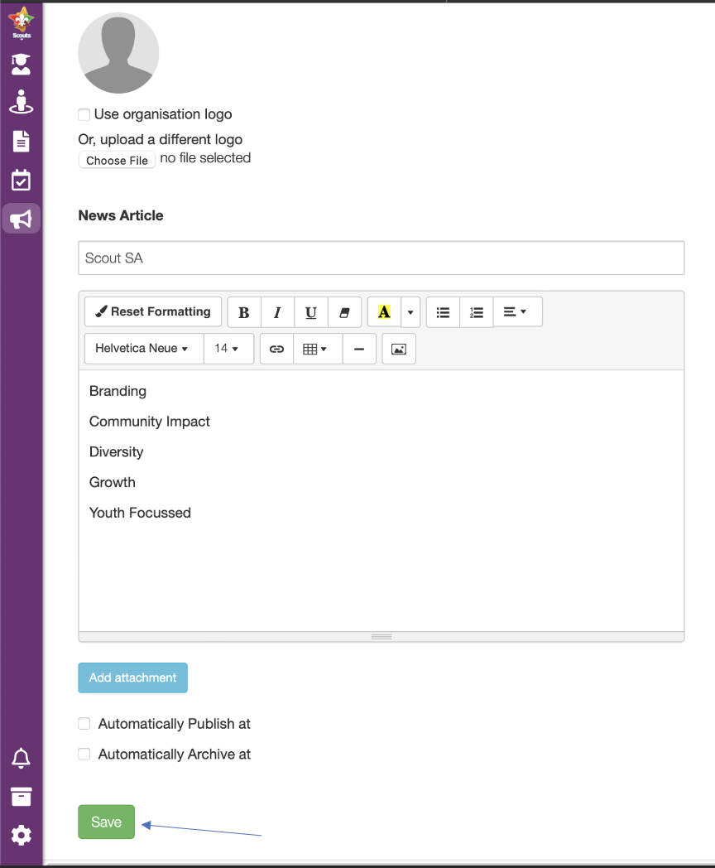715x868 pixels.
Task: Check the Use organisation logo box
Action: [x=84, y=114]
